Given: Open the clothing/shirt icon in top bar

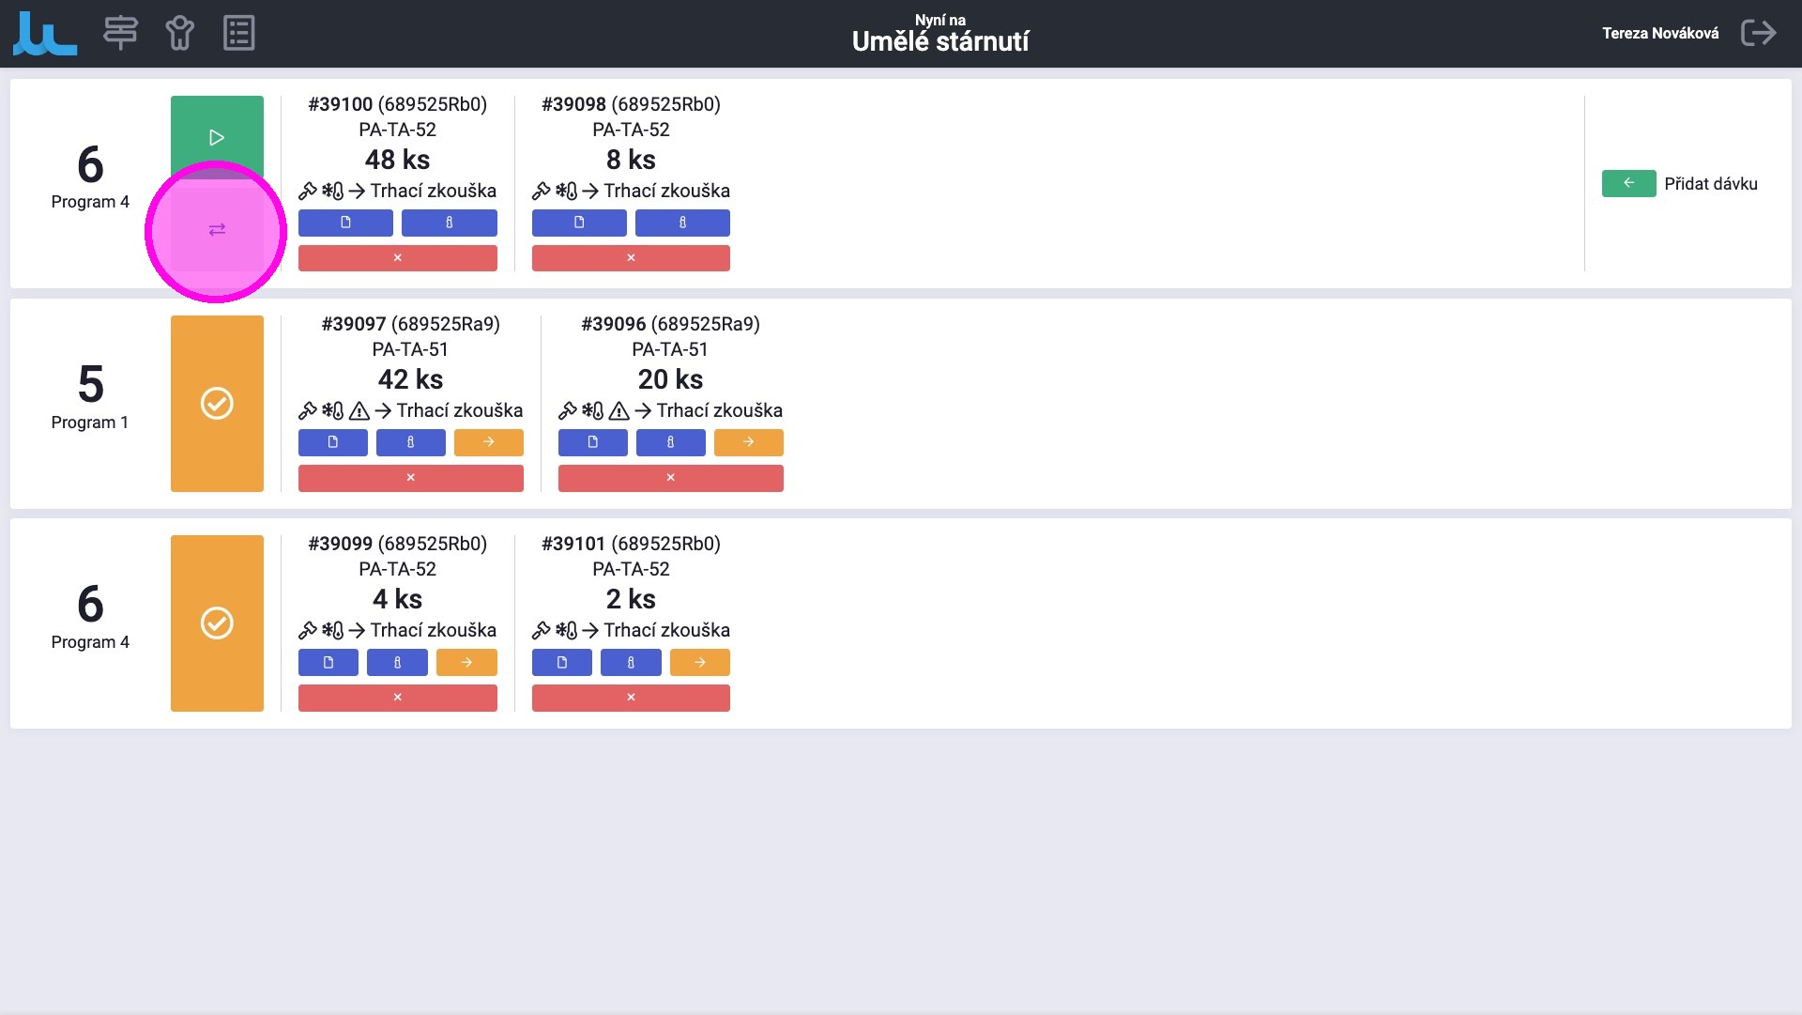Looking at the screenshot, I should pyautogui.click(x=179, y=33).
